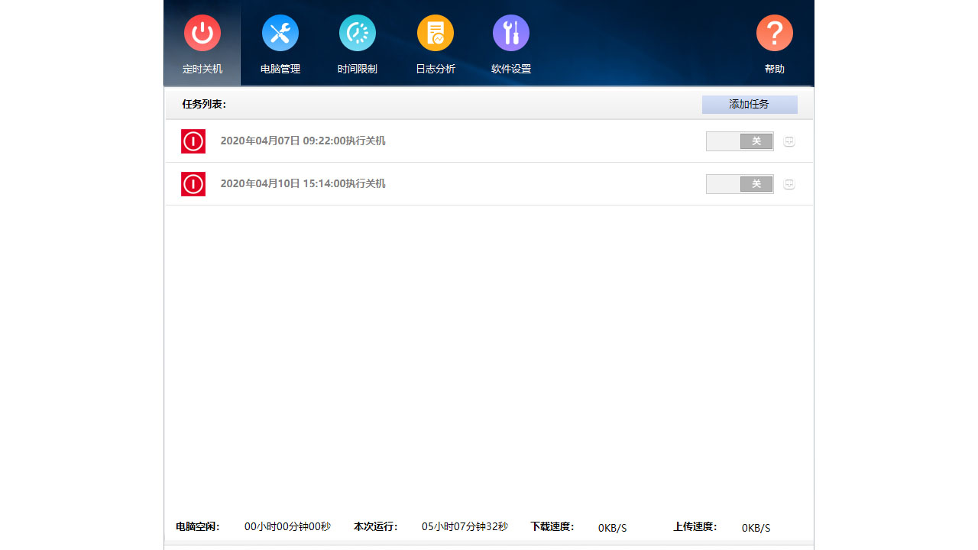The width and height of the screenshot is (978, 550).
Task: Select the 2020年04月10日 task entry text
Action: pos(303,183)
